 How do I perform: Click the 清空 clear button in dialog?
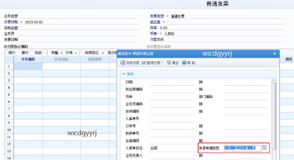point(173,63)
